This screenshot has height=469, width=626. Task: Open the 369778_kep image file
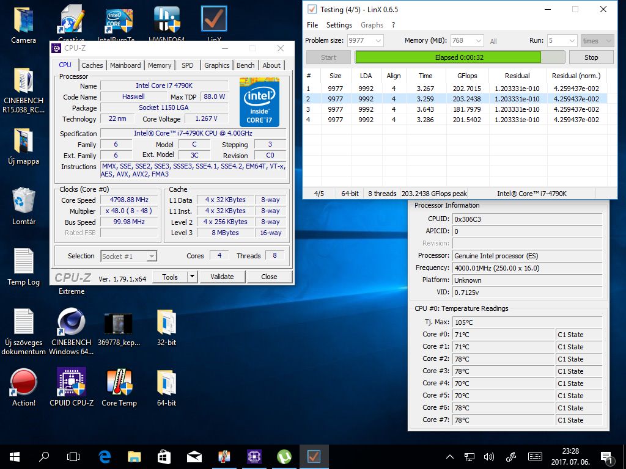pos(119,329)
